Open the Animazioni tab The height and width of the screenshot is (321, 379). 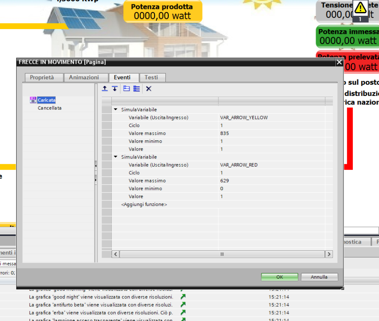(x=84, y=77)
